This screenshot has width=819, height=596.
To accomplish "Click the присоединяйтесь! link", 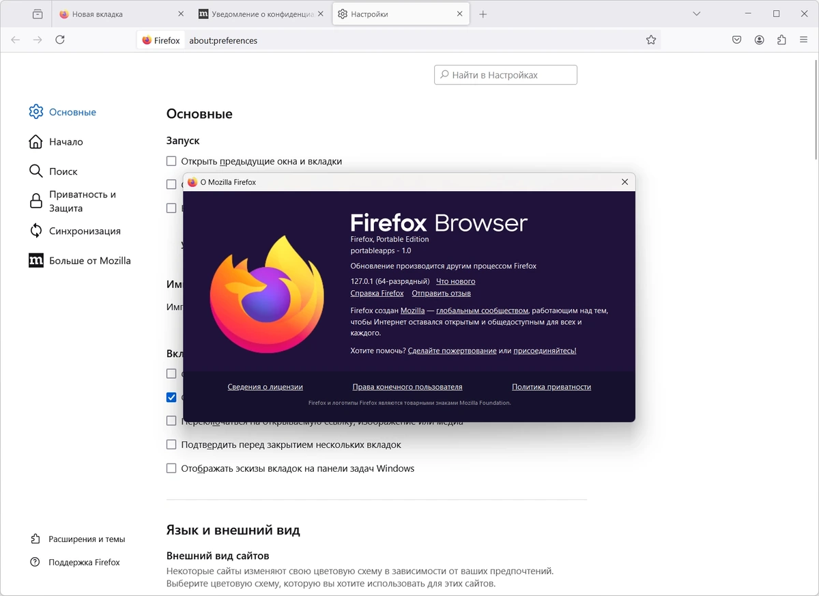I will [545, 351].
